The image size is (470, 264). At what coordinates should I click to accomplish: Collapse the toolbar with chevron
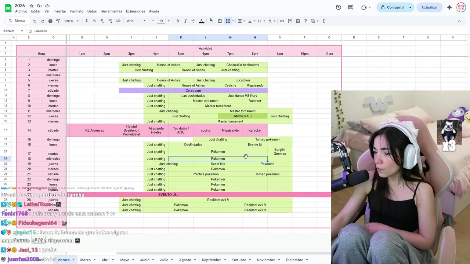[459, 21]
